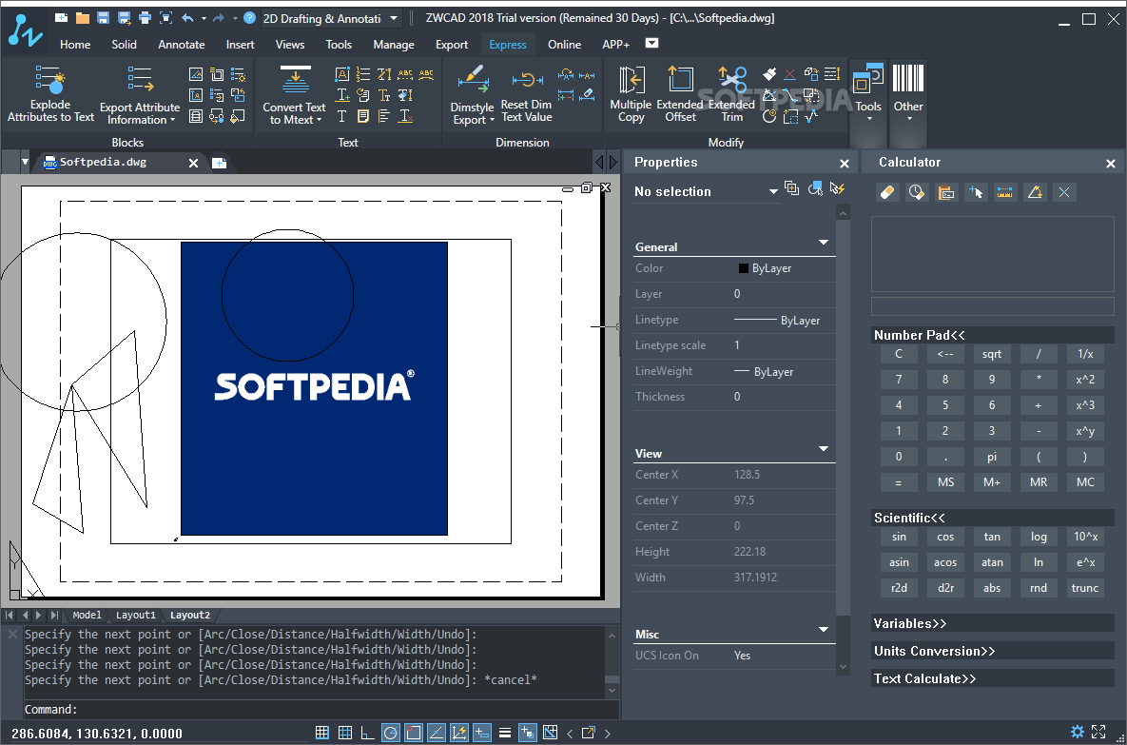Expand Units Conversion in Calculator

coord(993,651)
